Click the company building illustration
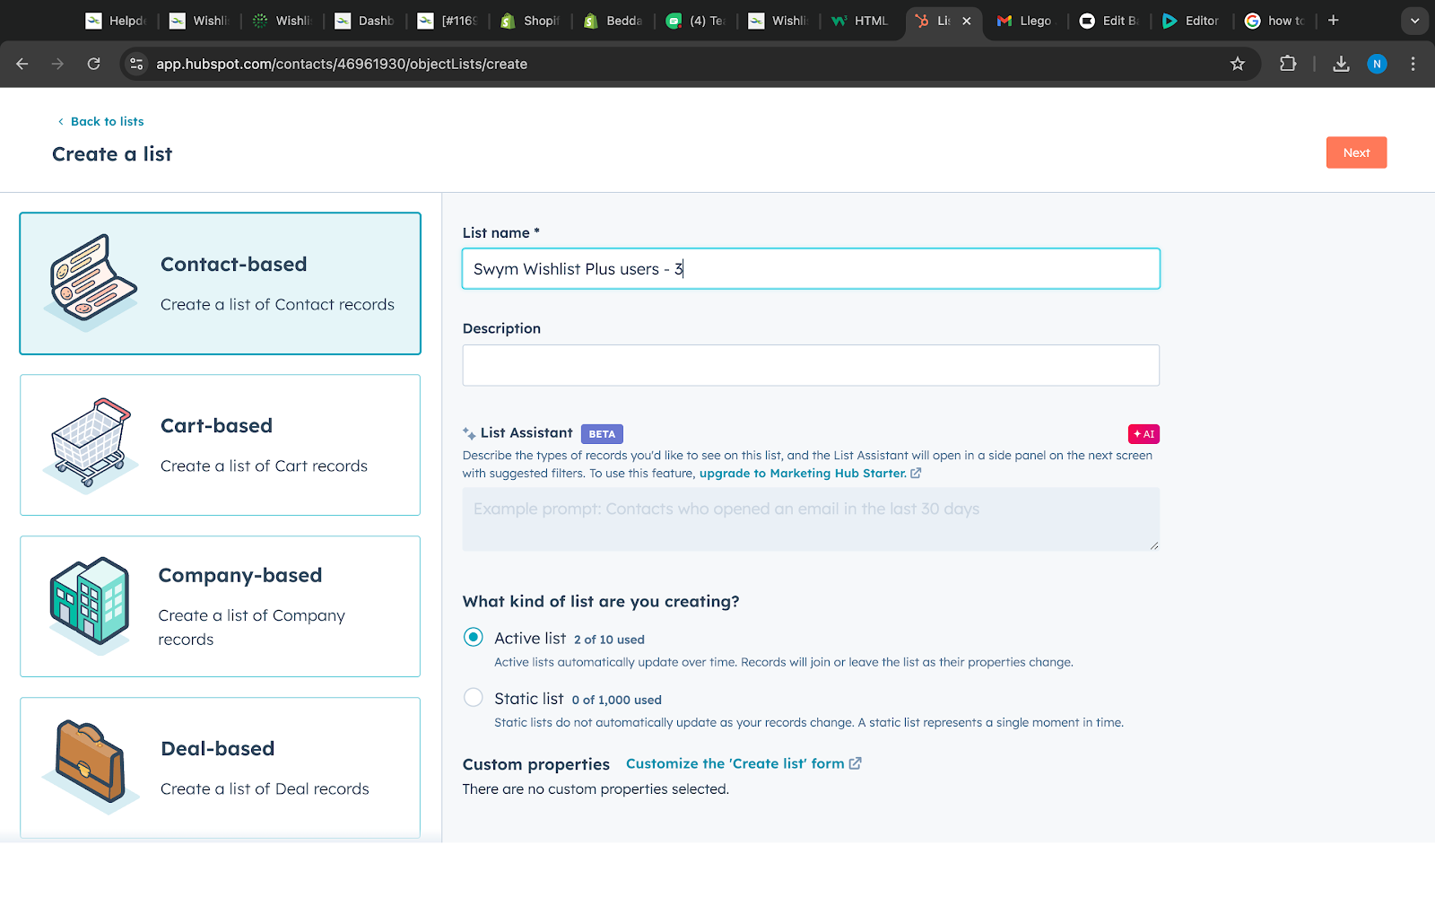Image resolution: width=1435 pixels, height=897 pixels. (x=90, y=605)
